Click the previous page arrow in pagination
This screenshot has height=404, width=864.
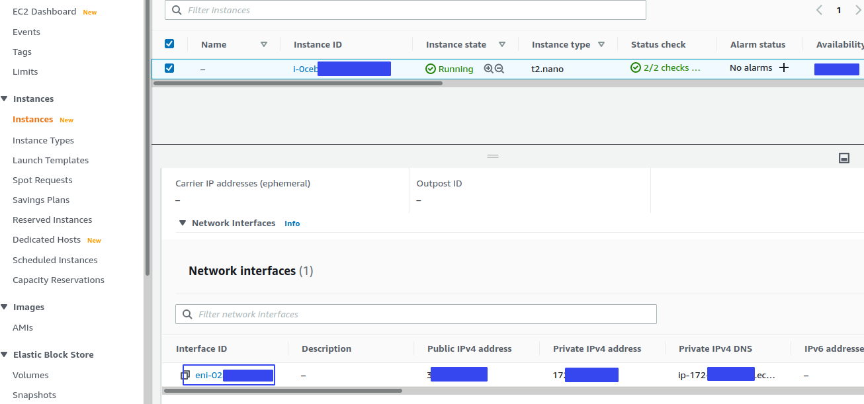819,10
